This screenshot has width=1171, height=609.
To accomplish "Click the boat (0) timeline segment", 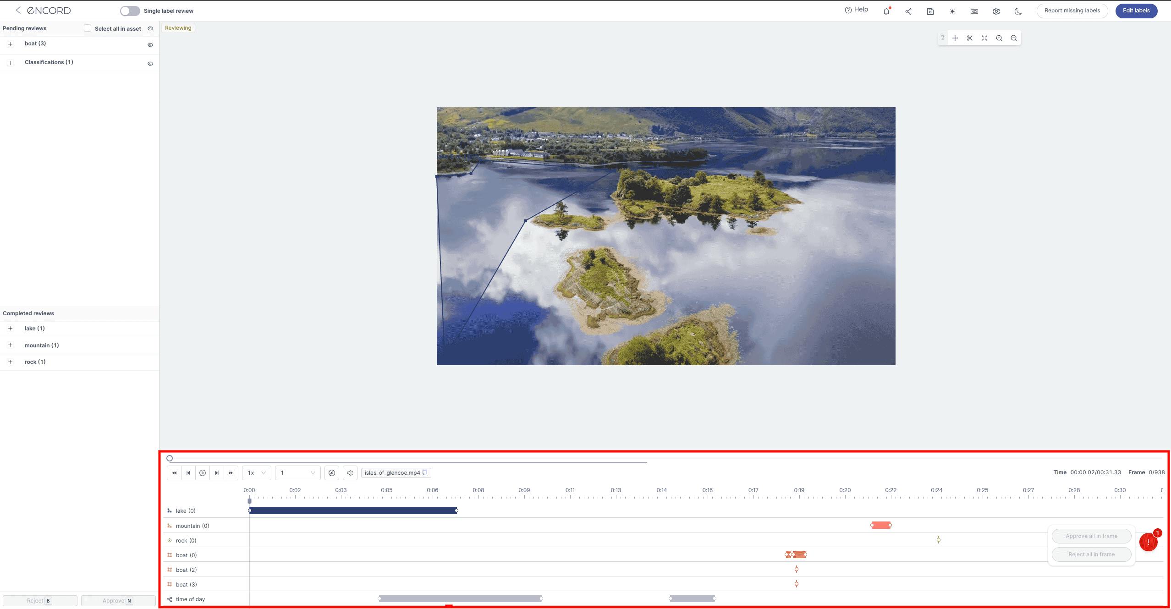I will pyautogui.click(x=796, y=554).
